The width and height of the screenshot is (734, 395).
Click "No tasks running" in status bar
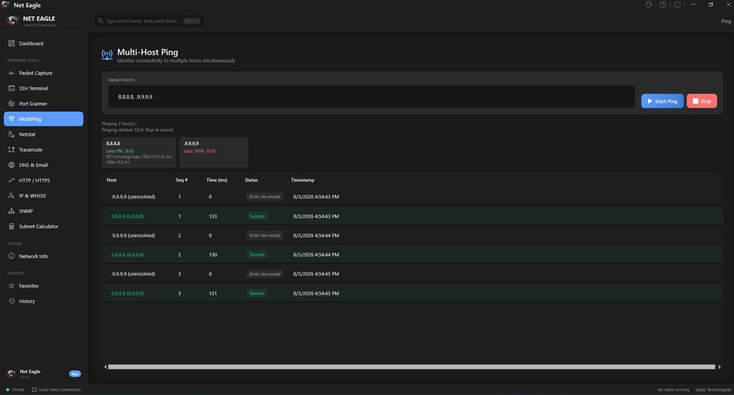(x=673, y=390)
